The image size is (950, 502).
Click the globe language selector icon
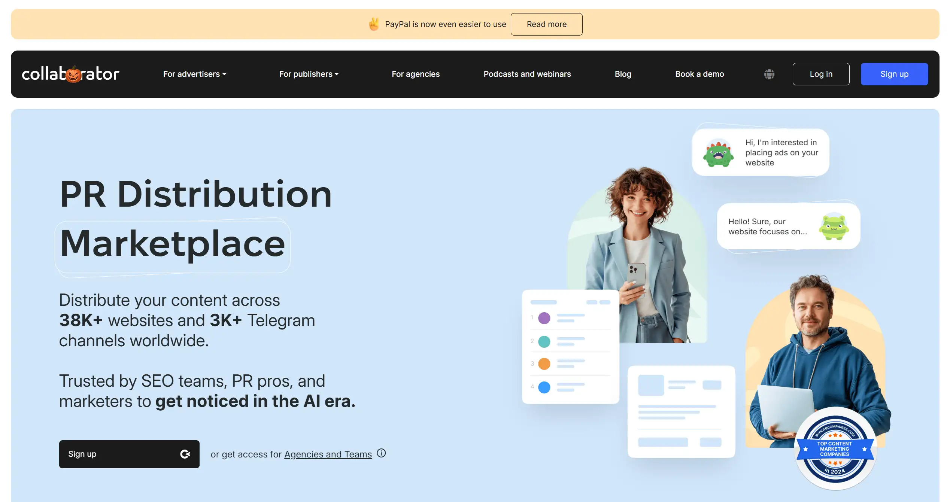coord(769,74)
